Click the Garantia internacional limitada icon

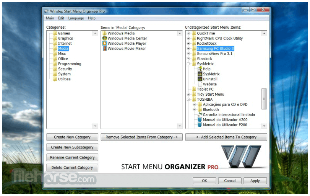[200, 114]
